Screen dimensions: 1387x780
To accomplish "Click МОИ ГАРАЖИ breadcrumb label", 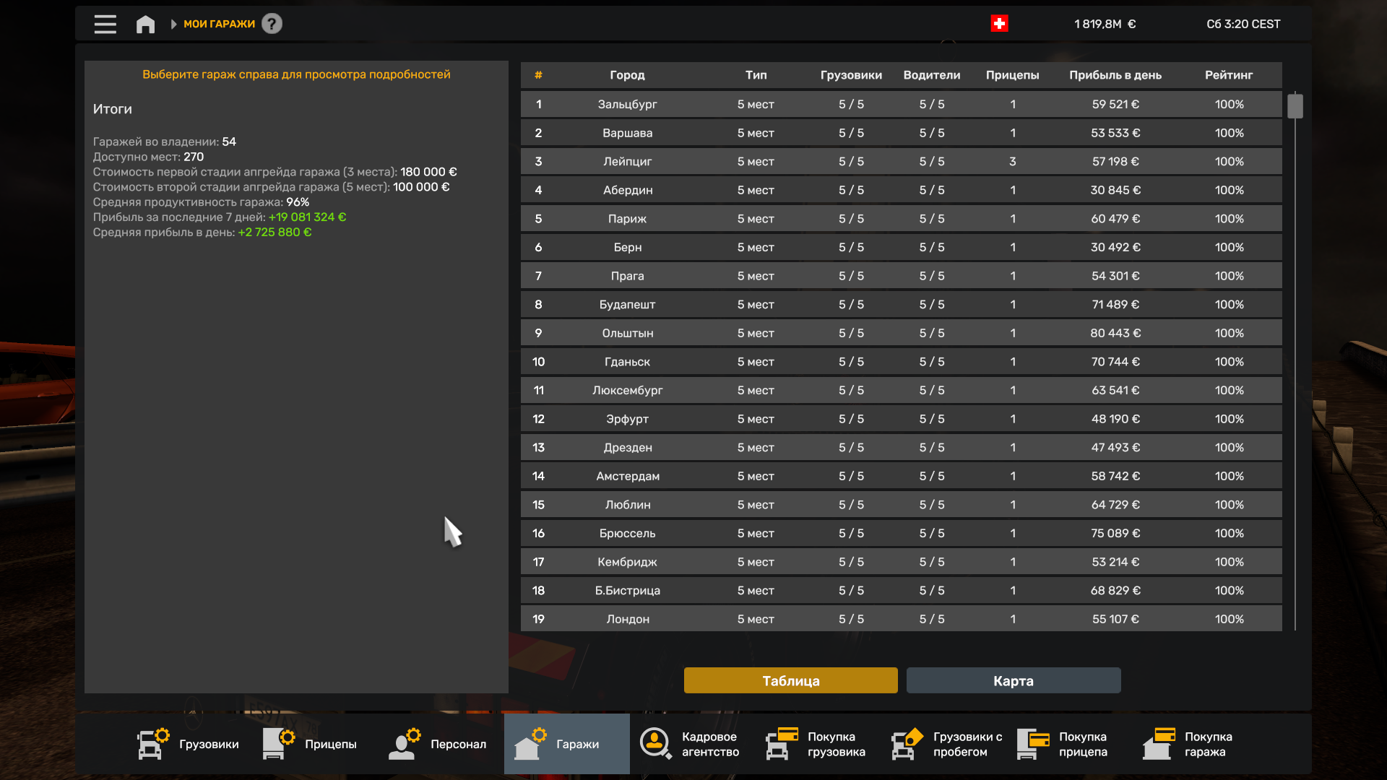I will (219, 24).
